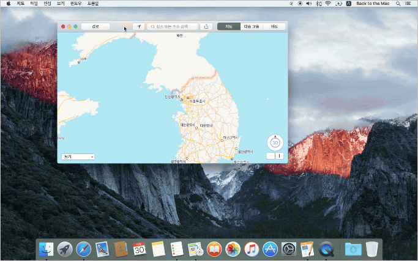Launch iTunes from the Dock
The image size is (418, 261).
252,249
